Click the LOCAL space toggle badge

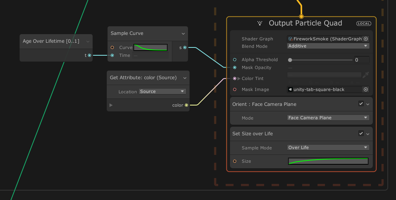point(363,24)
